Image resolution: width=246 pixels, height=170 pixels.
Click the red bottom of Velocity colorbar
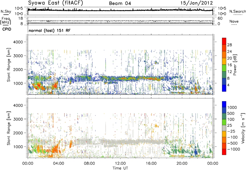click(224, 152)
